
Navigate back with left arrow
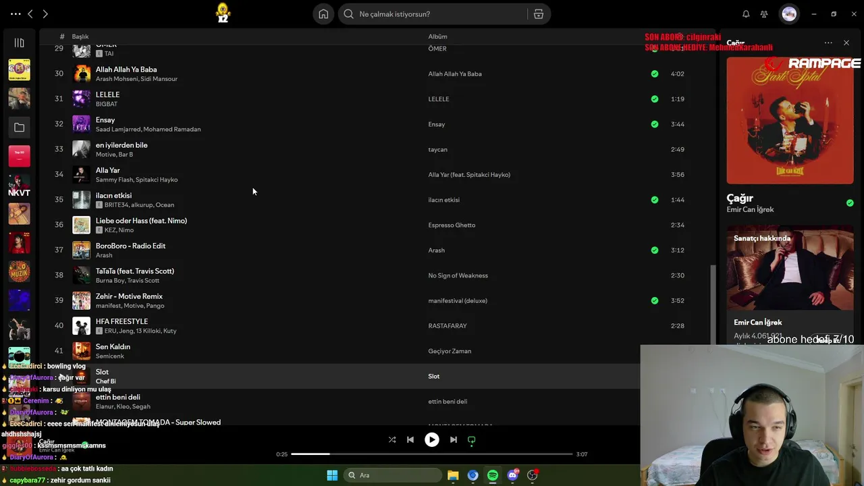(30, 14)
